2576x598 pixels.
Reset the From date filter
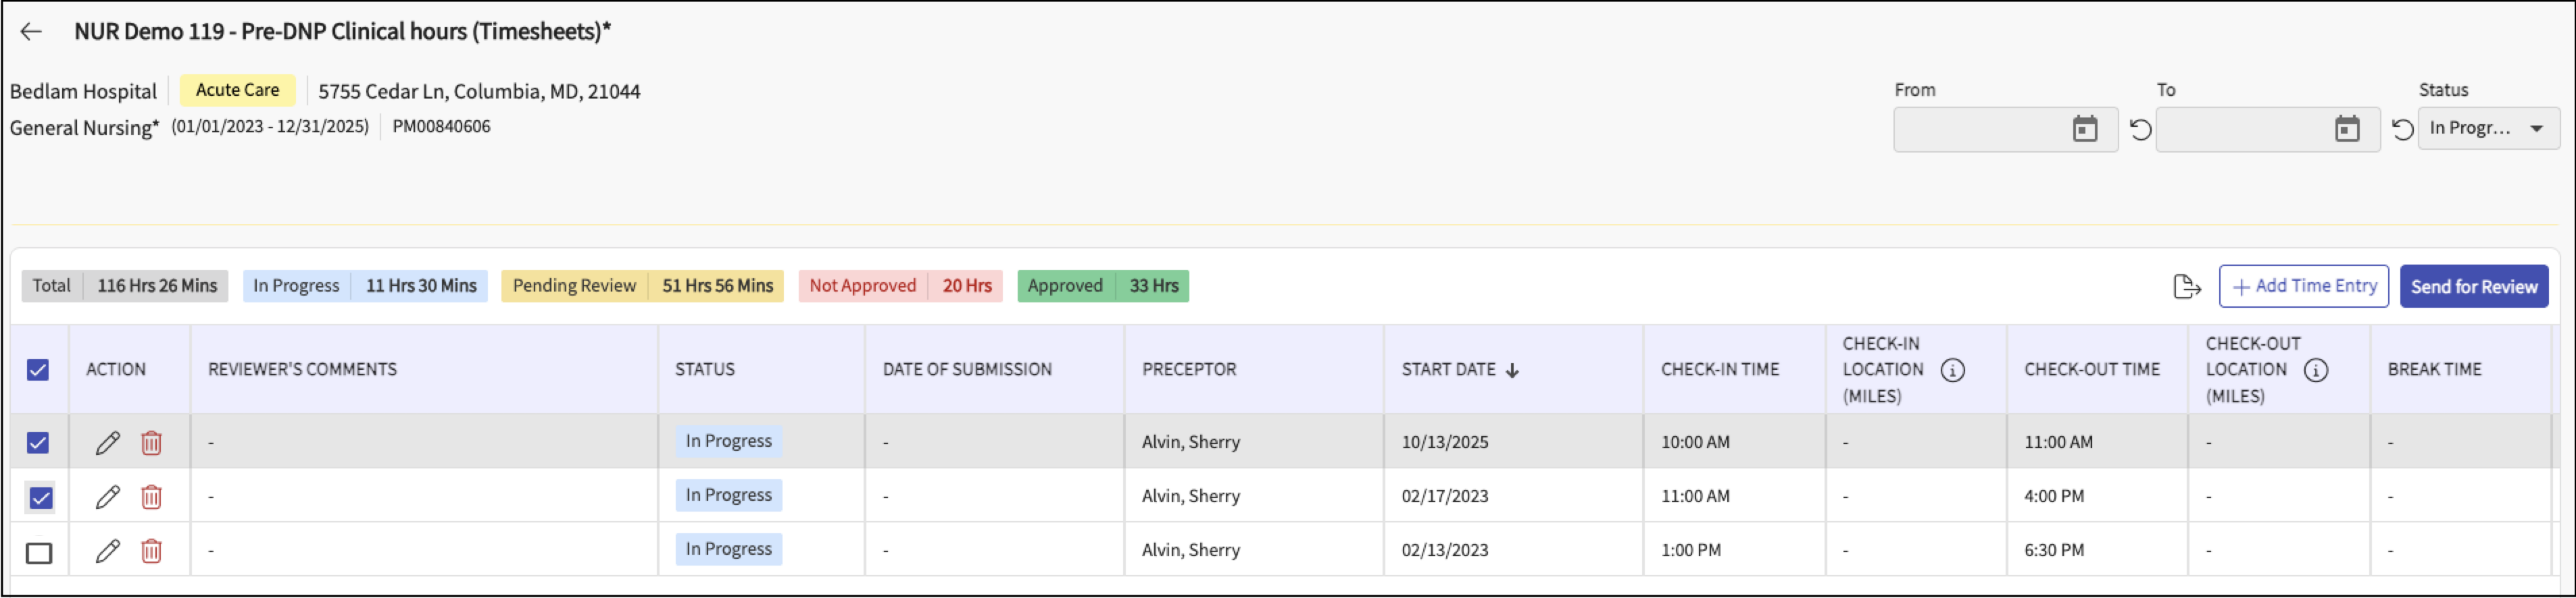point(2140,130)
